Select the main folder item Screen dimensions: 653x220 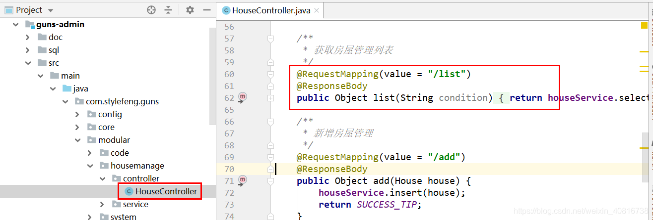point(70,76)
